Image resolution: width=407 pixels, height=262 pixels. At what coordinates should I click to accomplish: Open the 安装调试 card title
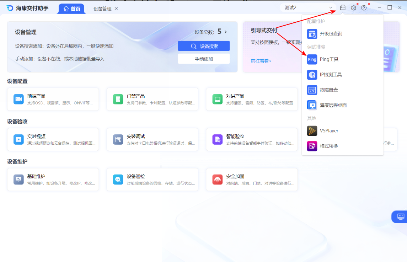(x=135, y=136)
